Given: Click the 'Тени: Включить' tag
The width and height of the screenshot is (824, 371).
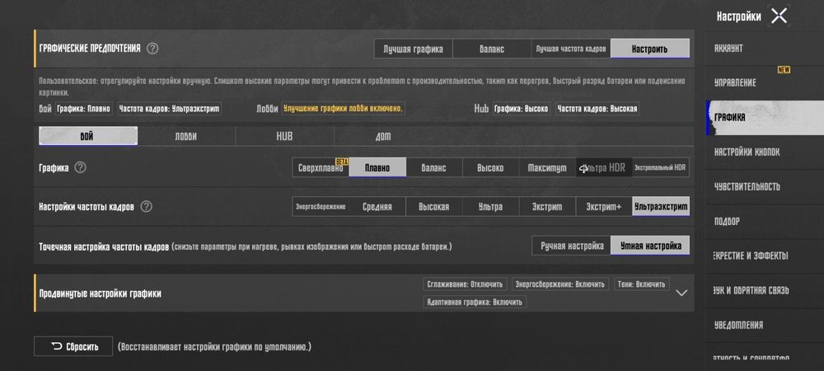Looking at the screenshot, I should [642, 284].
